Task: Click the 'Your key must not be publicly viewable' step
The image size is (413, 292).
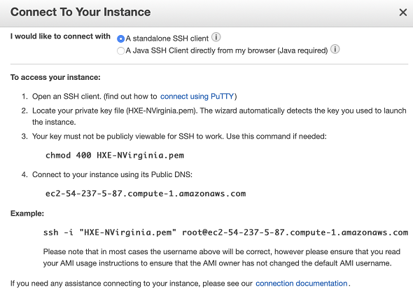Action: pos(179,137)
